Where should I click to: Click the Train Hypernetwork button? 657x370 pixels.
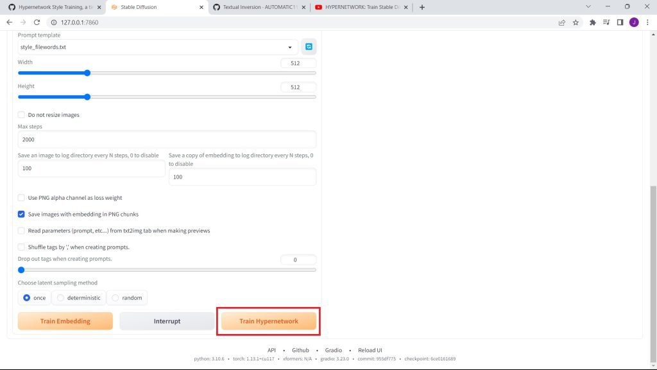269,321
